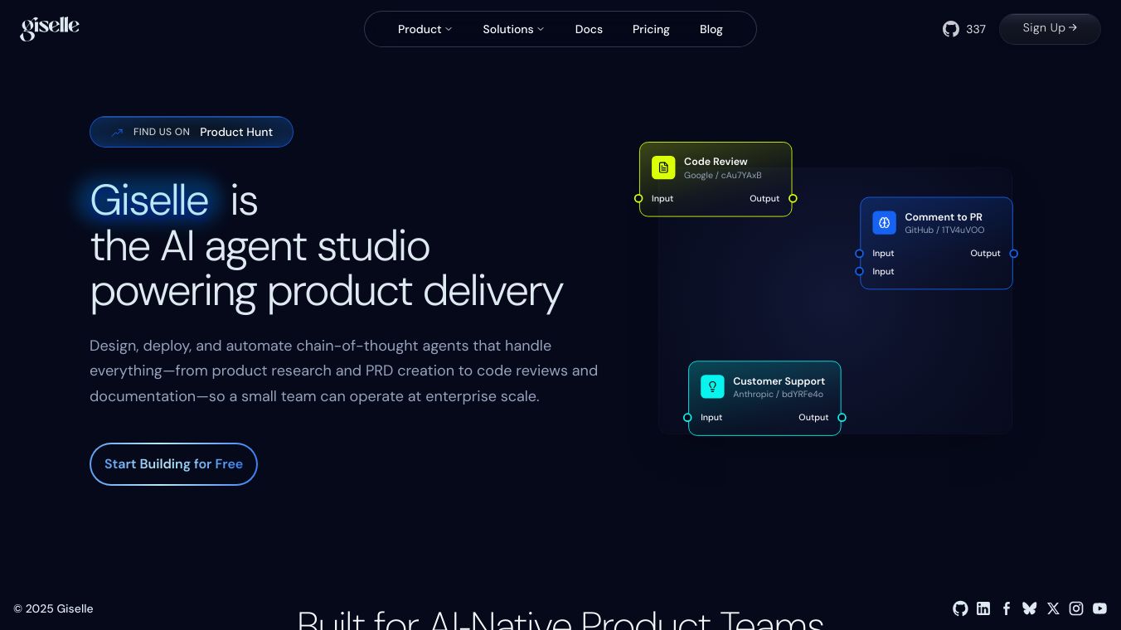Expand the Solutions dropdown menu

[x=513, y=29]
